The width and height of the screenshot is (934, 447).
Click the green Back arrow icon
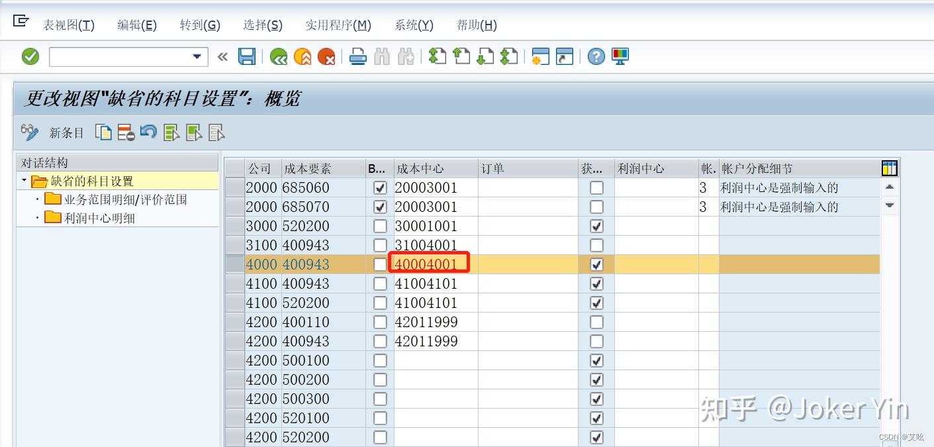tap(277, 56)
